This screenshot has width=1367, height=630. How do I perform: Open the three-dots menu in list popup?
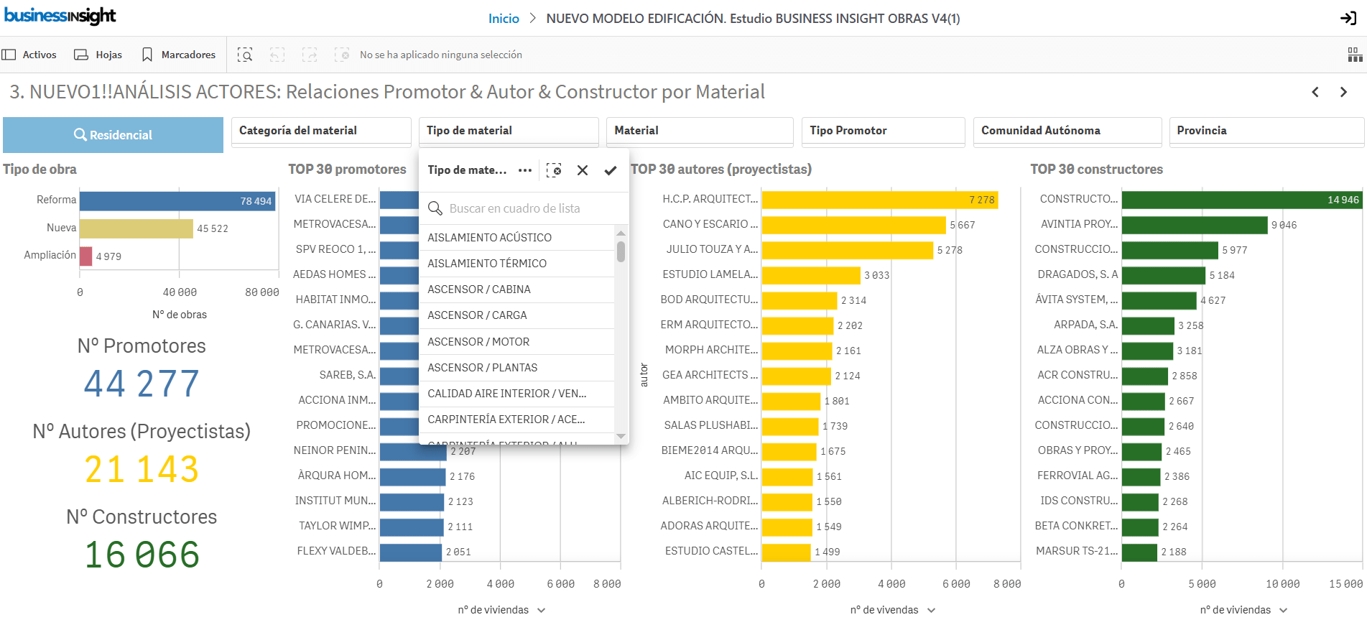click(525, 170)
